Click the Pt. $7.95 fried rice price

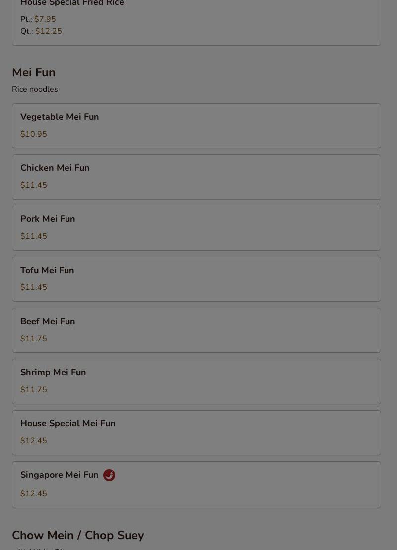point(38,19)
